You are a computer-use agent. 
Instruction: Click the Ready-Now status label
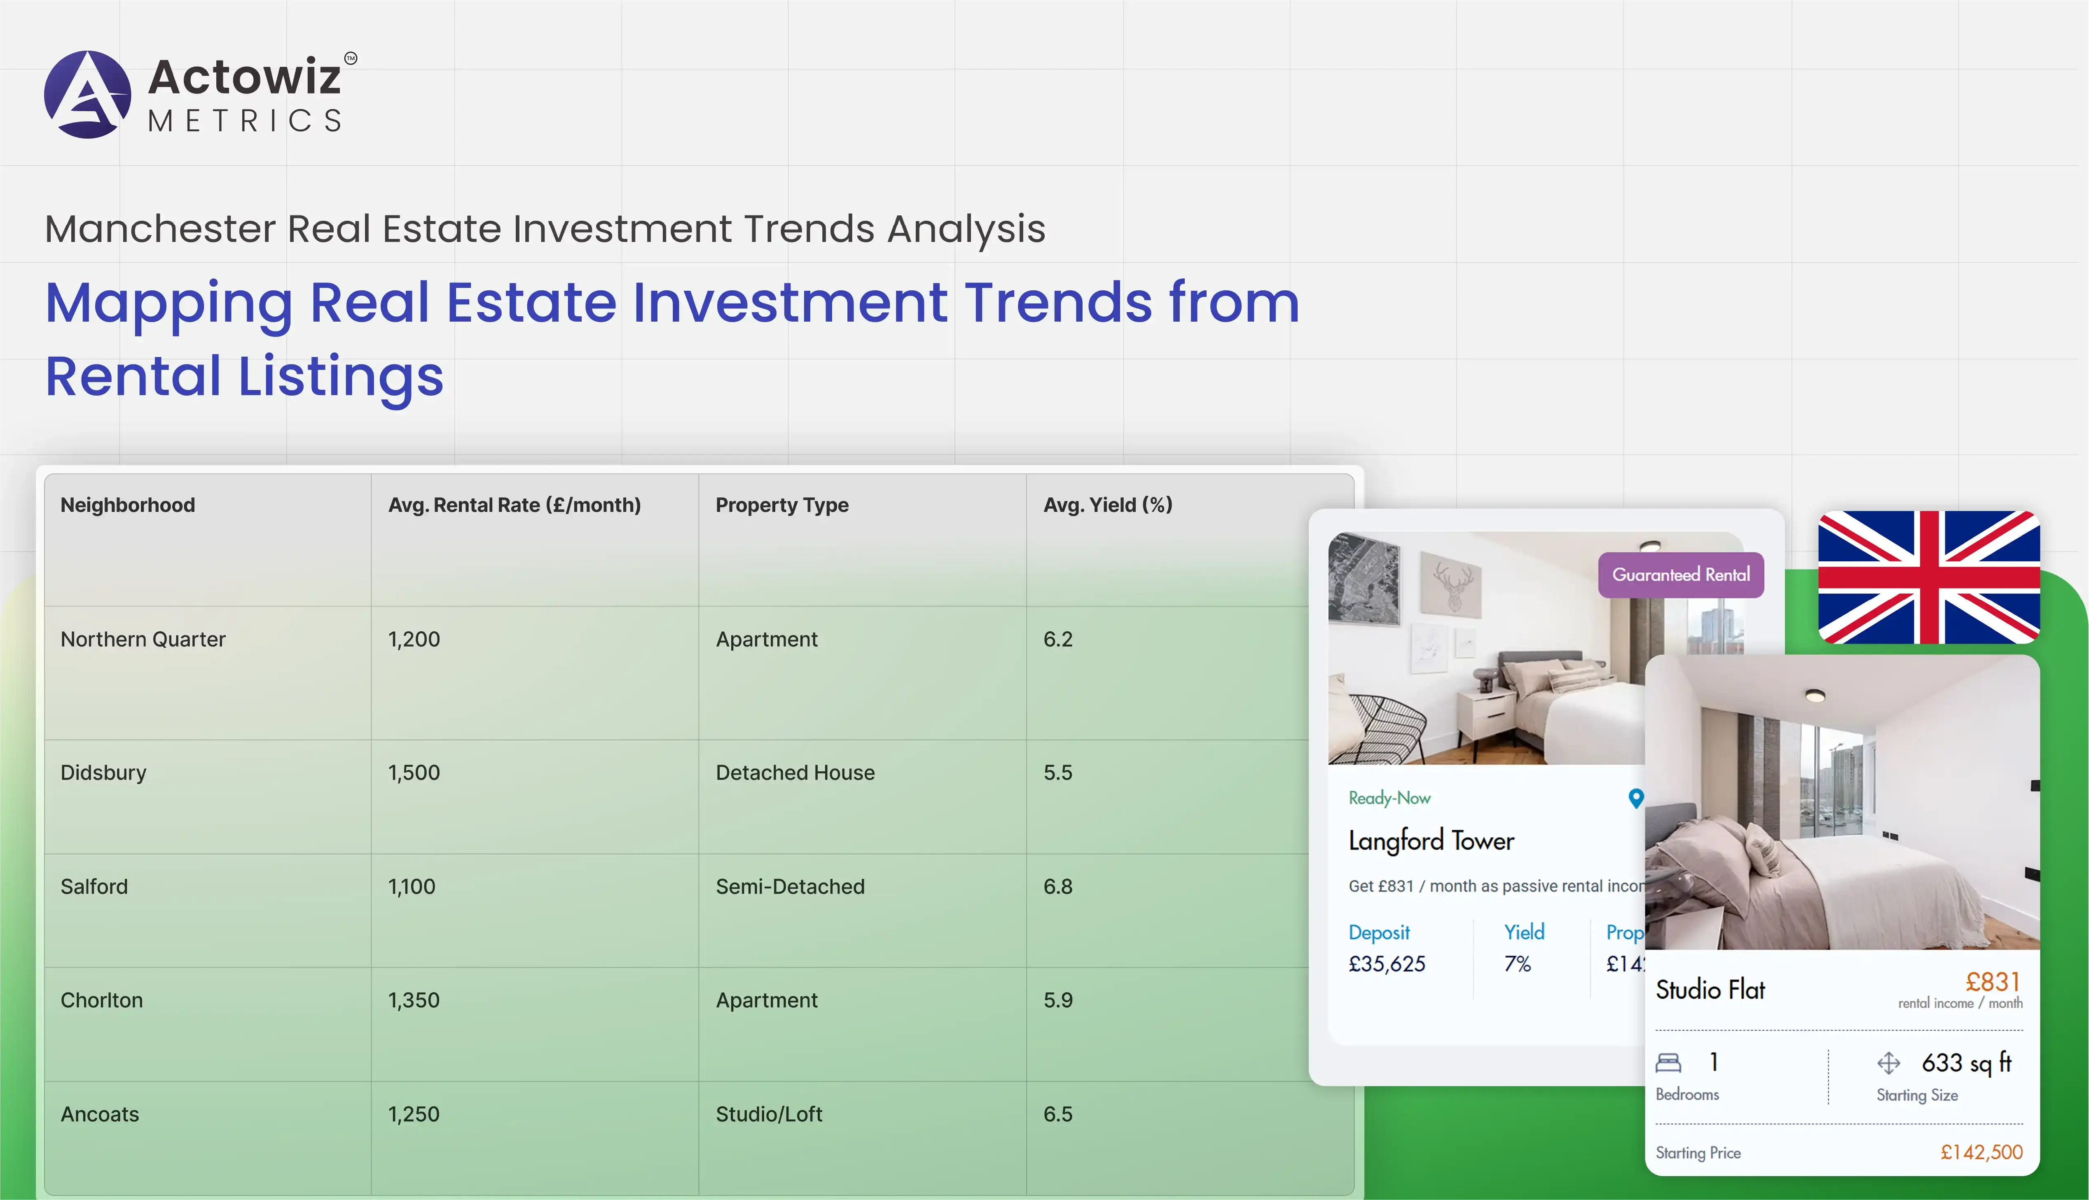tap(1389, 798)
